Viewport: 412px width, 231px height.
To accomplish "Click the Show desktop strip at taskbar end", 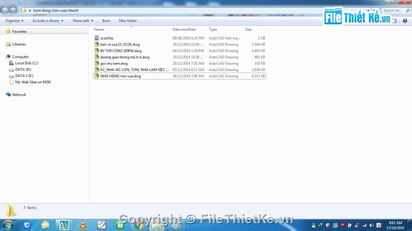I will point(410,225).
